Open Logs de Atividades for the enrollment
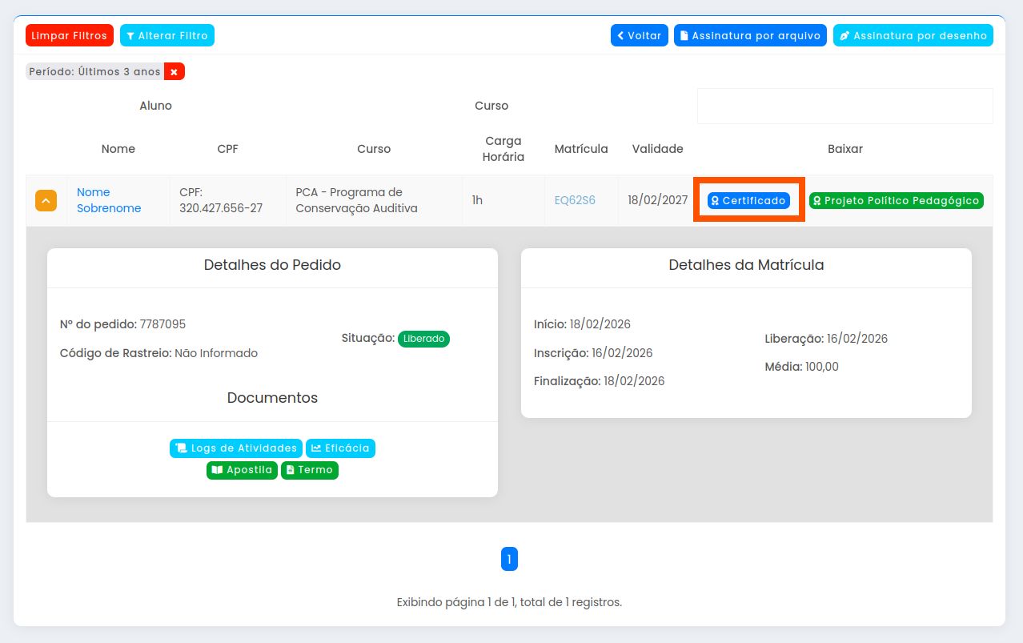 point(236,448)
